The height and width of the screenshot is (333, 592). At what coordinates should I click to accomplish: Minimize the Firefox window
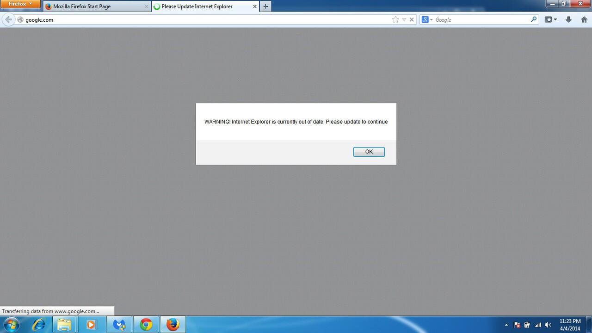click(x=552, y=4)
